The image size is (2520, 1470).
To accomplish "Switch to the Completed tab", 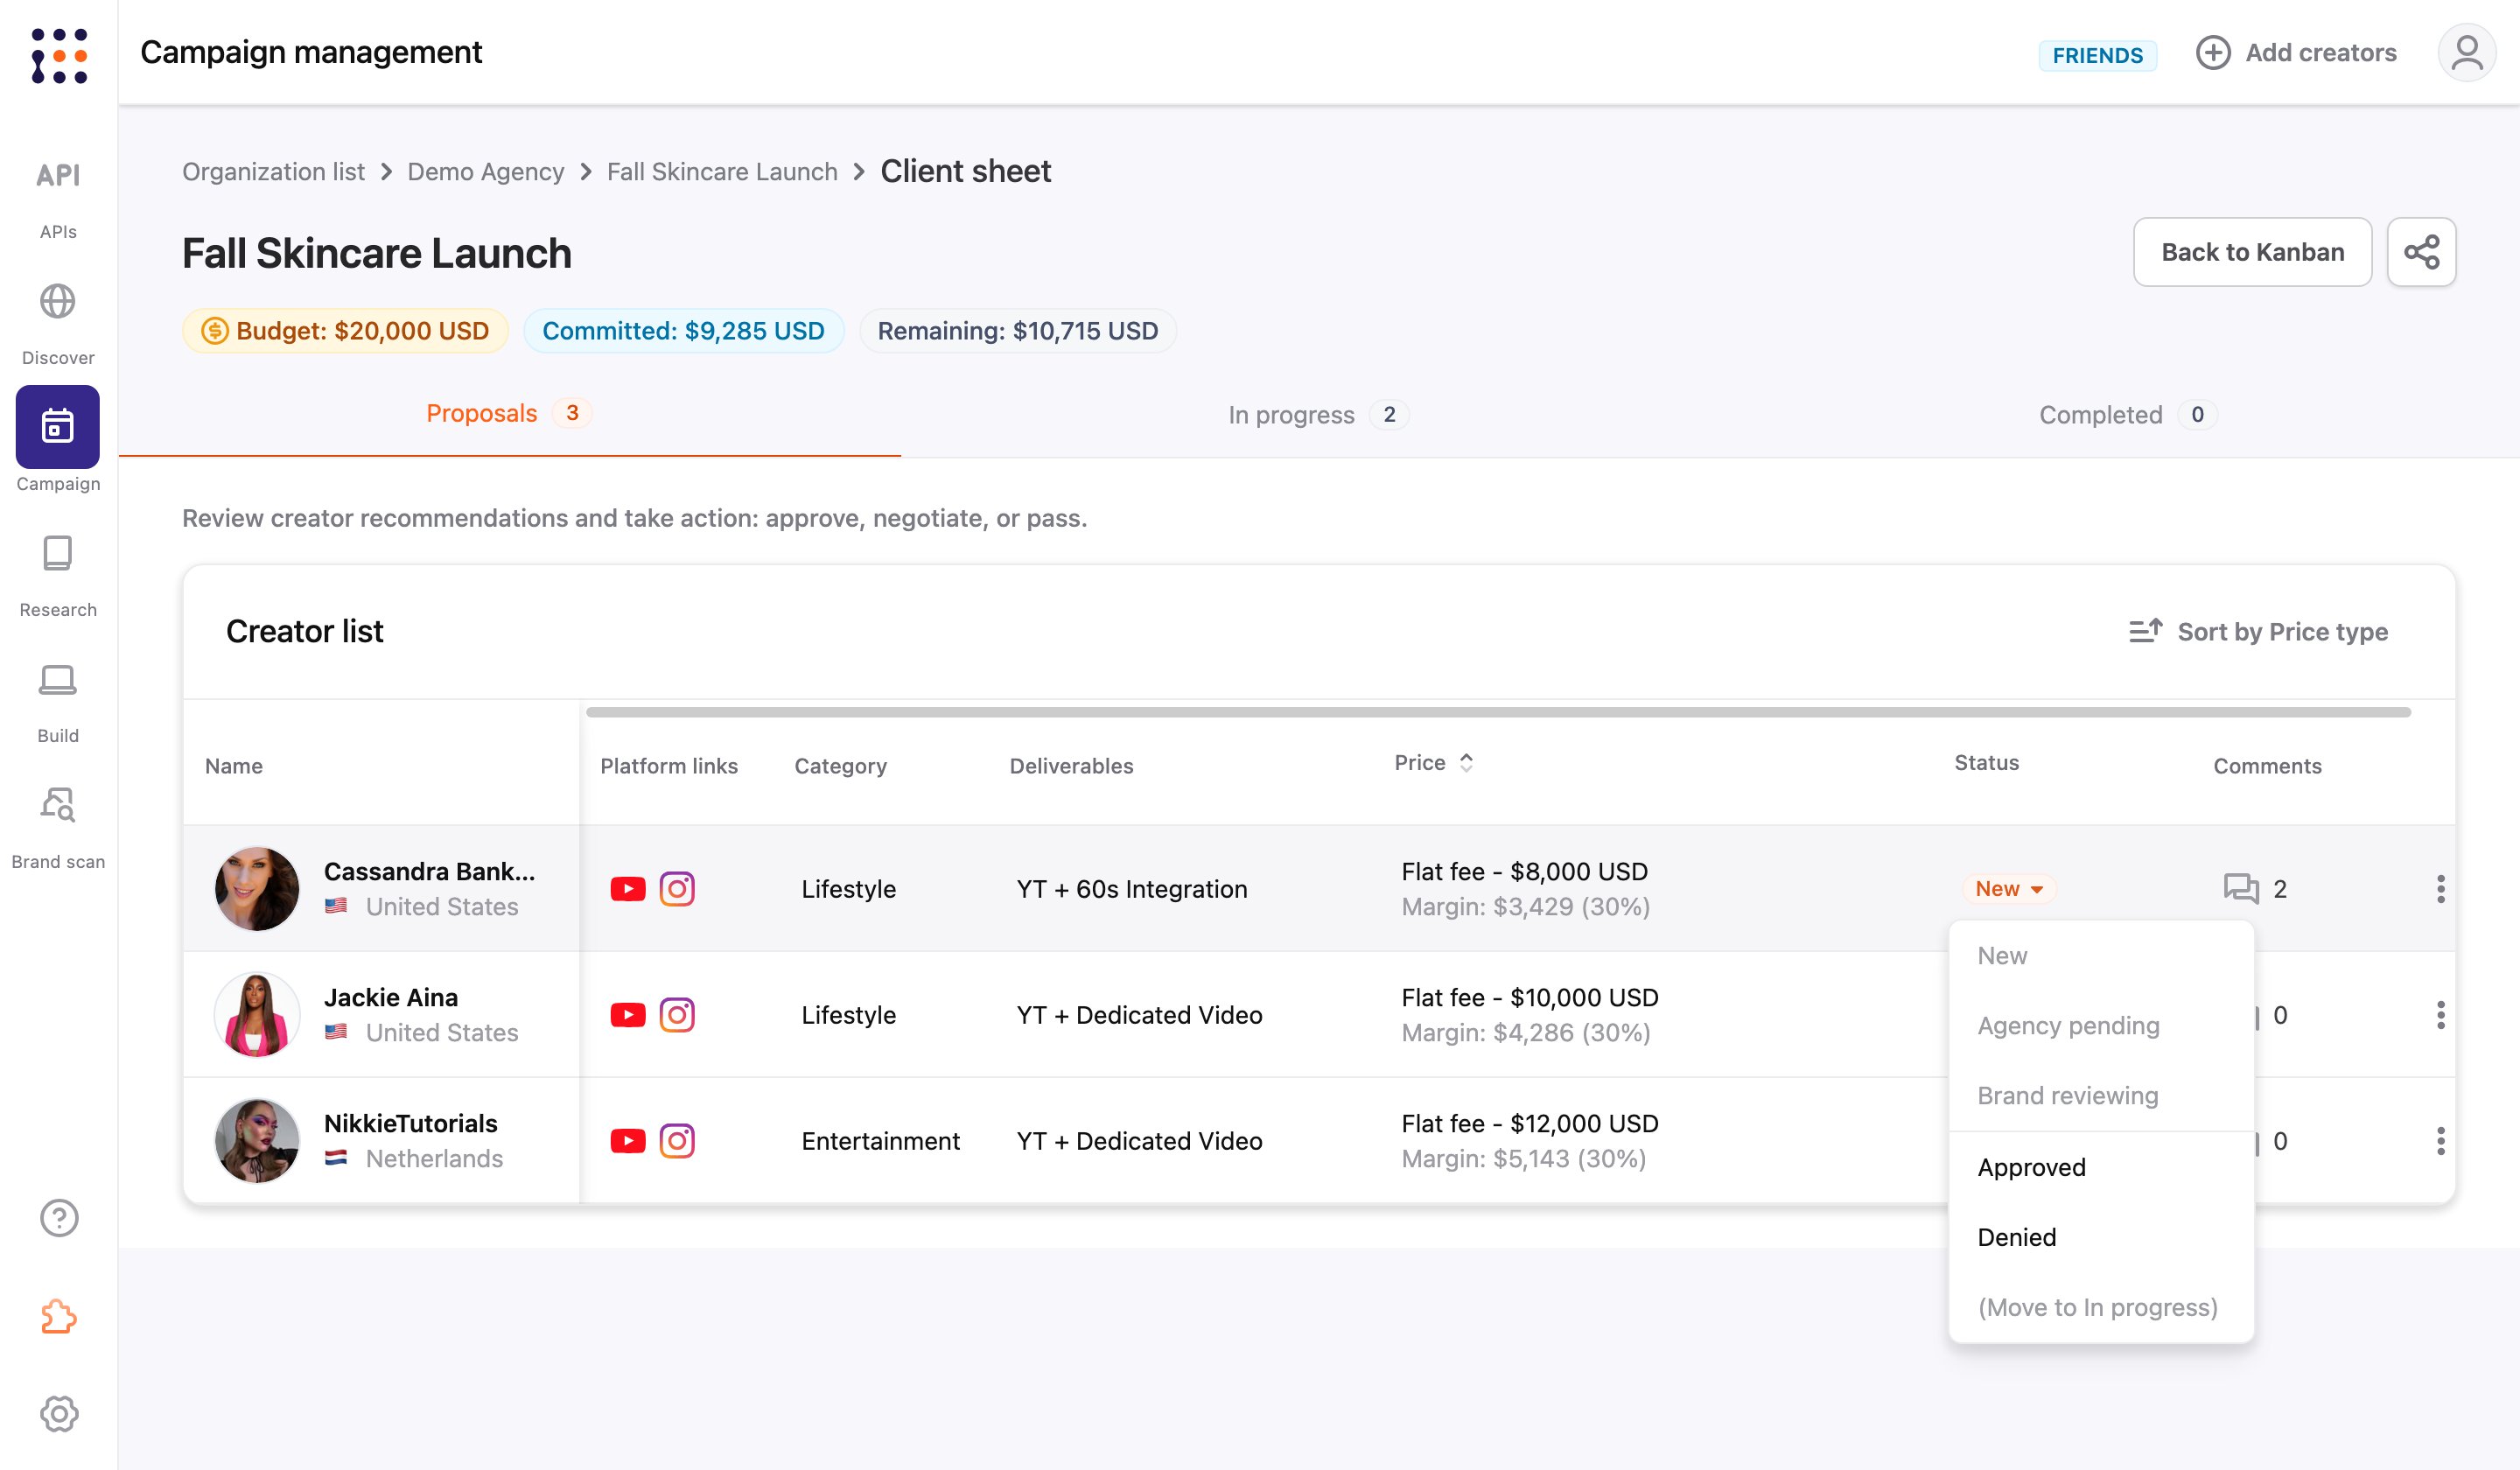I will tap(2128, 414).
